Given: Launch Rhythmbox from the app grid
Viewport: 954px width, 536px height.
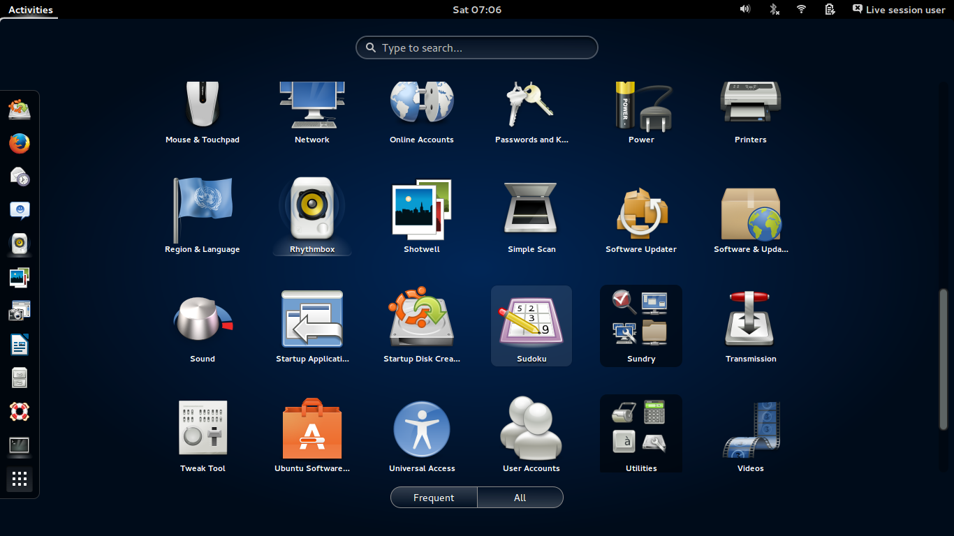Looking at the screenshot, I should (x=312, y=216).
